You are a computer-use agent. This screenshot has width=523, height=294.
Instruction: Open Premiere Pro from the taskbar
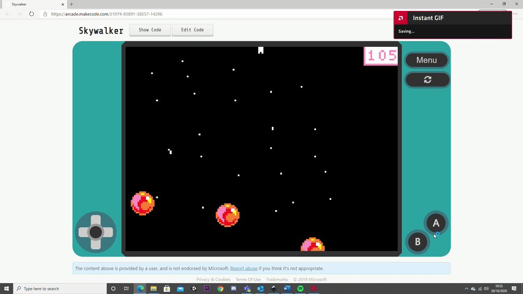[207, 289]
